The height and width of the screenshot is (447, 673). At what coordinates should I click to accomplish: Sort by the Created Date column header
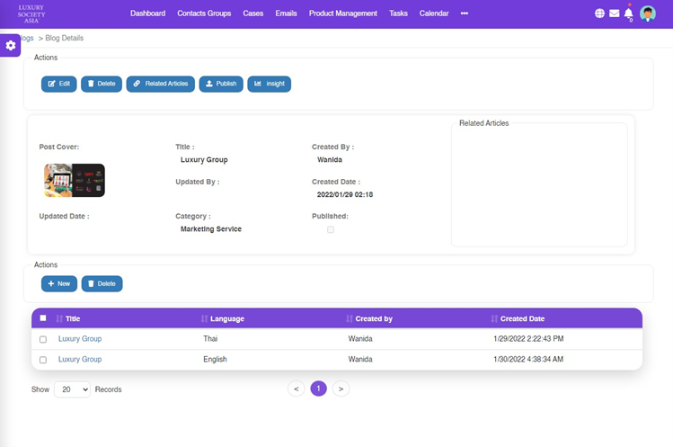tap(522, 318)
